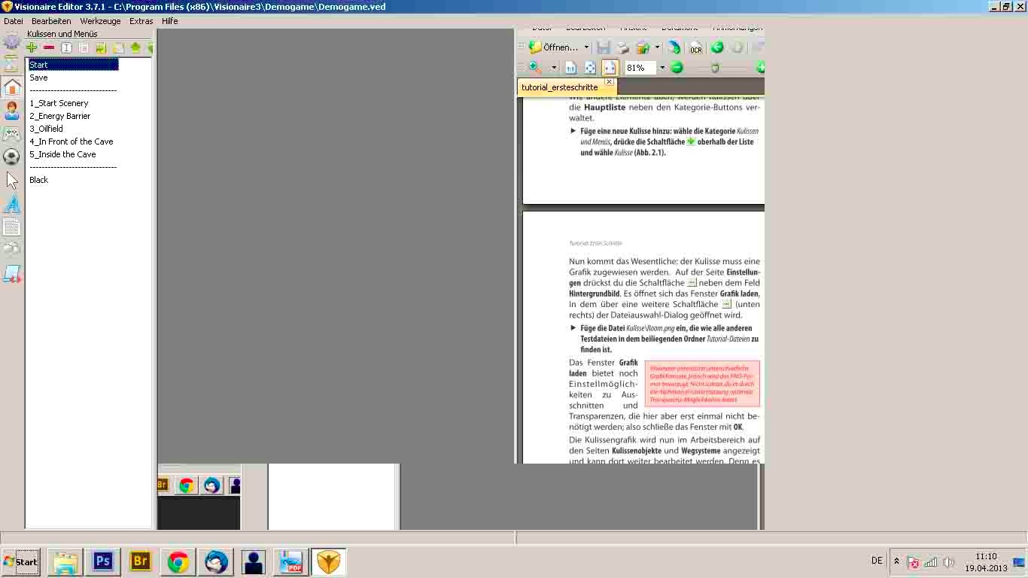Open the Öffnen dropdown arrow
The image size is (1028, 578).
[x=585, y=47]
